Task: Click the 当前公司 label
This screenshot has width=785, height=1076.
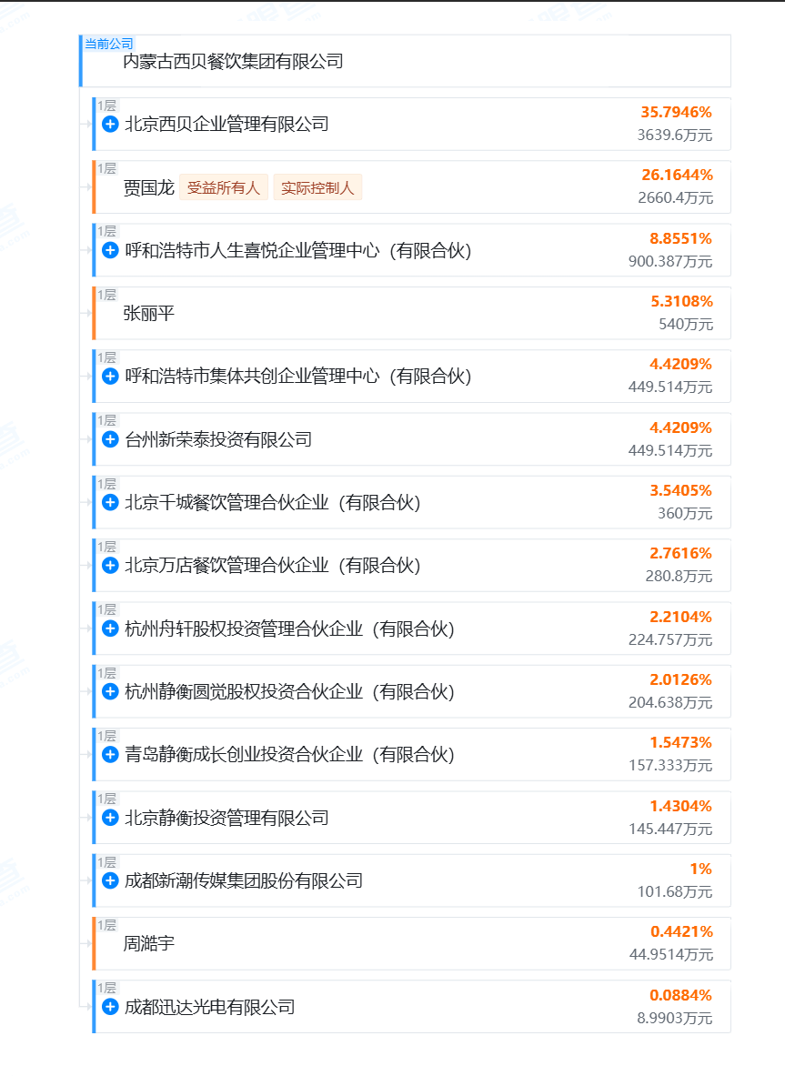Action: pyautogui.click(x=108, y=43)
